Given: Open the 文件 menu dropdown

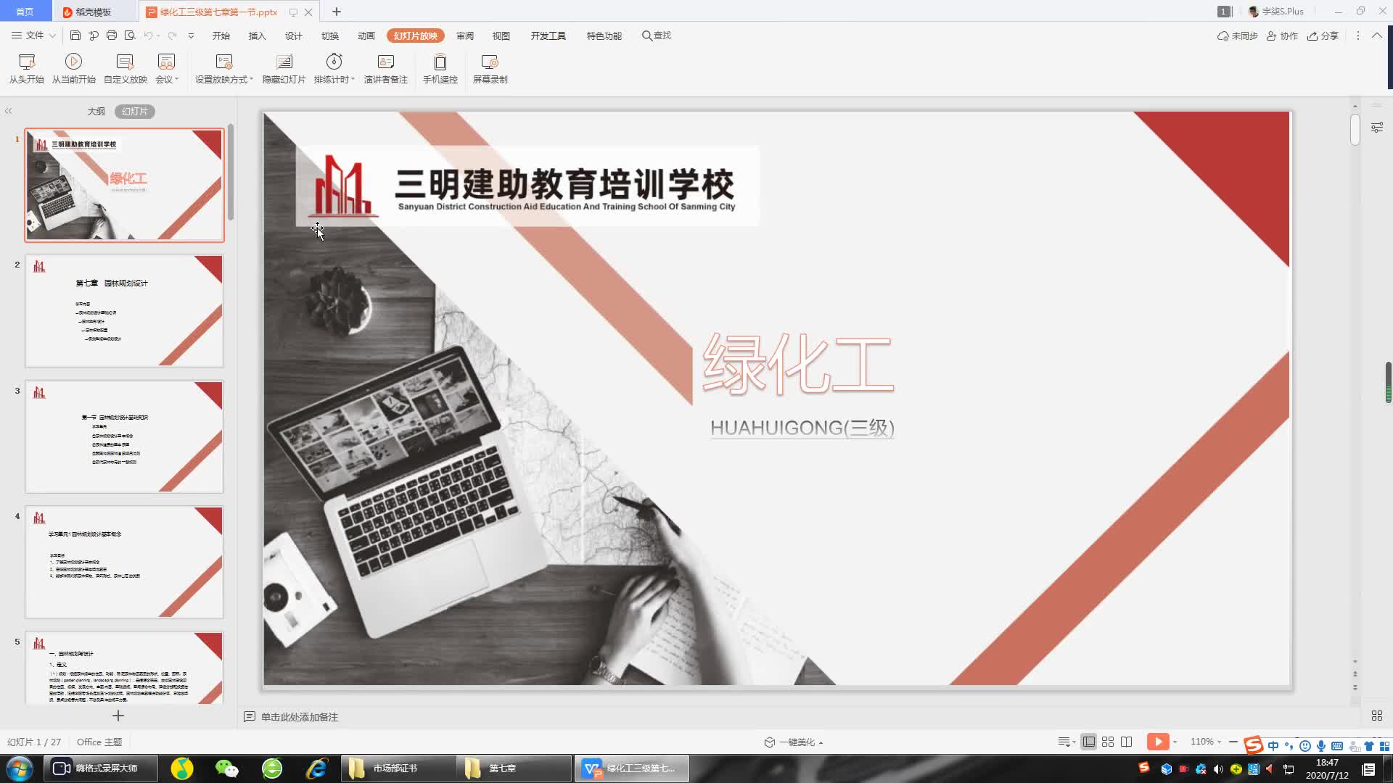Looking at the screenshot, I should point(33,36).
